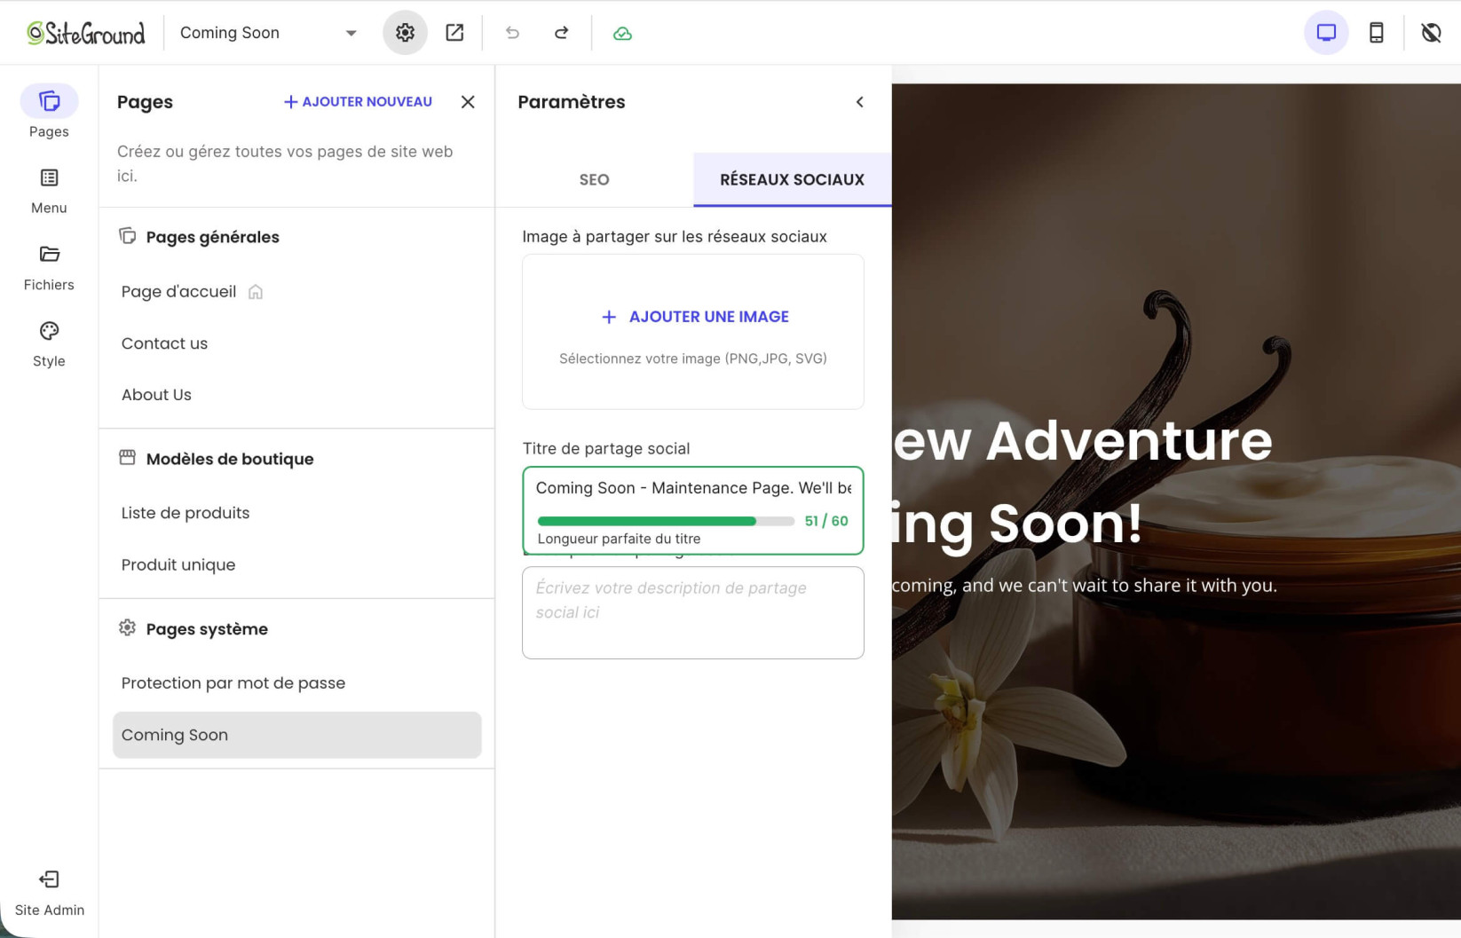Click the title length progress bar
The image size is (1461, 938).
666,522
